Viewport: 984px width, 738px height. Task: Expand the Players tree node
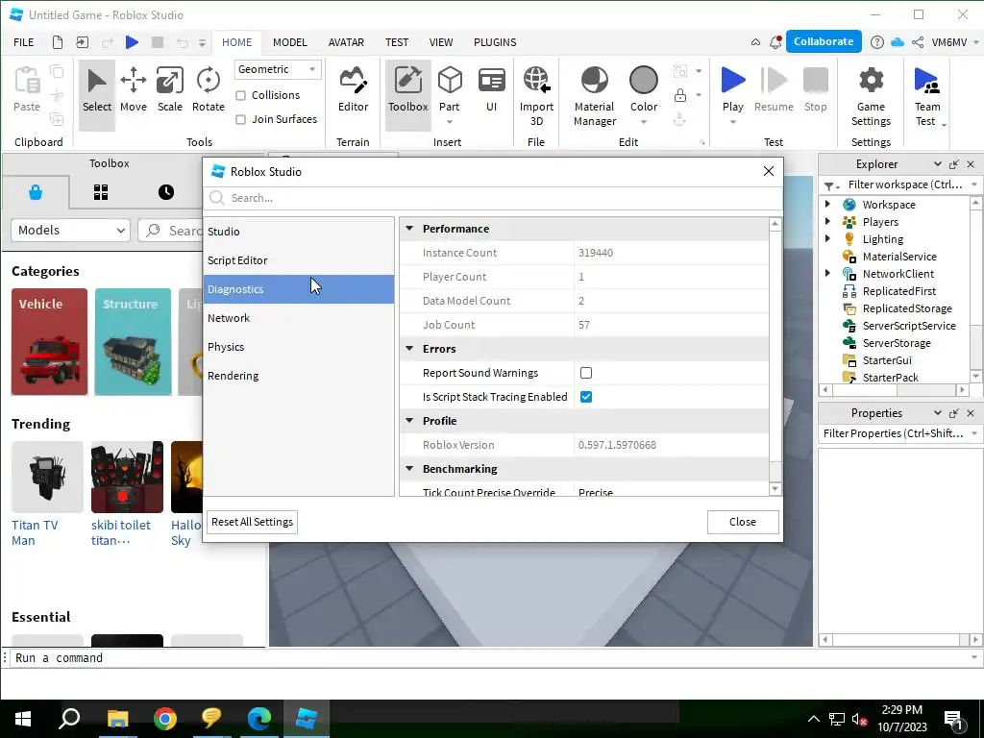(827, 222)
